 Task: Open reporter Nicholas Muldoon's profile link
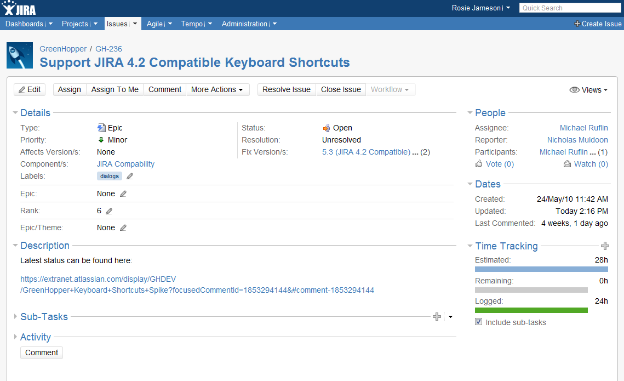click(x=577, y=140)
